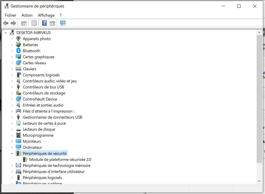265x194 pixels.
Task: Scan for hardware changes via monitor icon
Action: (x=63, y=23)
